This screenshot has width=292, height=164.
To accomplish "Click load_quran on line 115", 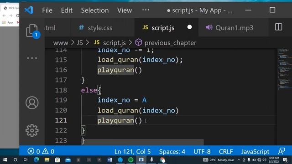I will point(118,60).
